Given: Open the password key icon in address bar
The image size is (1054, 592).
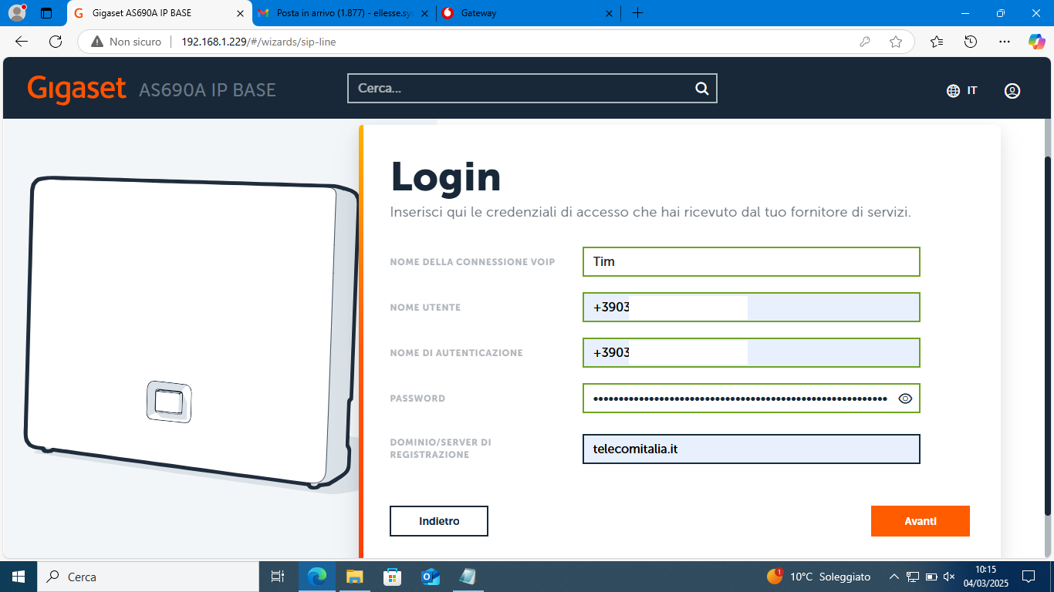Looking at the screenshot, I should tap(865, 42).
